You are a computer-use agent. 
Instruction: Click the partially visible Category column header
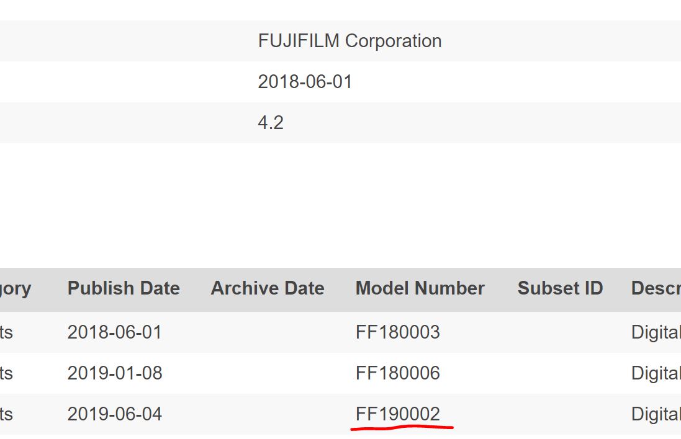16,288
